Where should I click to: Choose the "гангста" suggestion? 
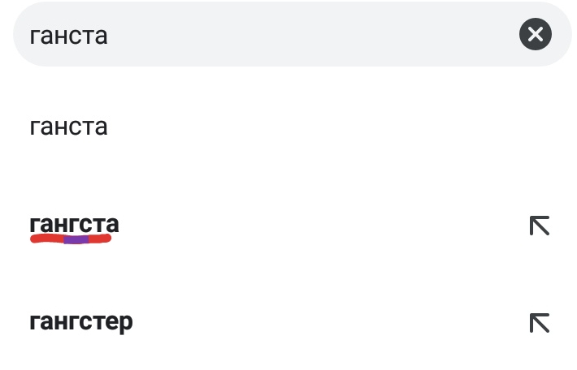coord(74,223)
